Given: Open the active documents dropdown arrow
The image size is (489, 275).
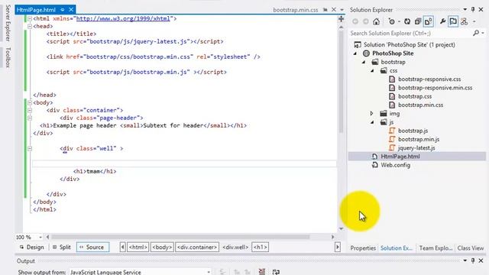Looking at the screenshot, I should point(342,10).
